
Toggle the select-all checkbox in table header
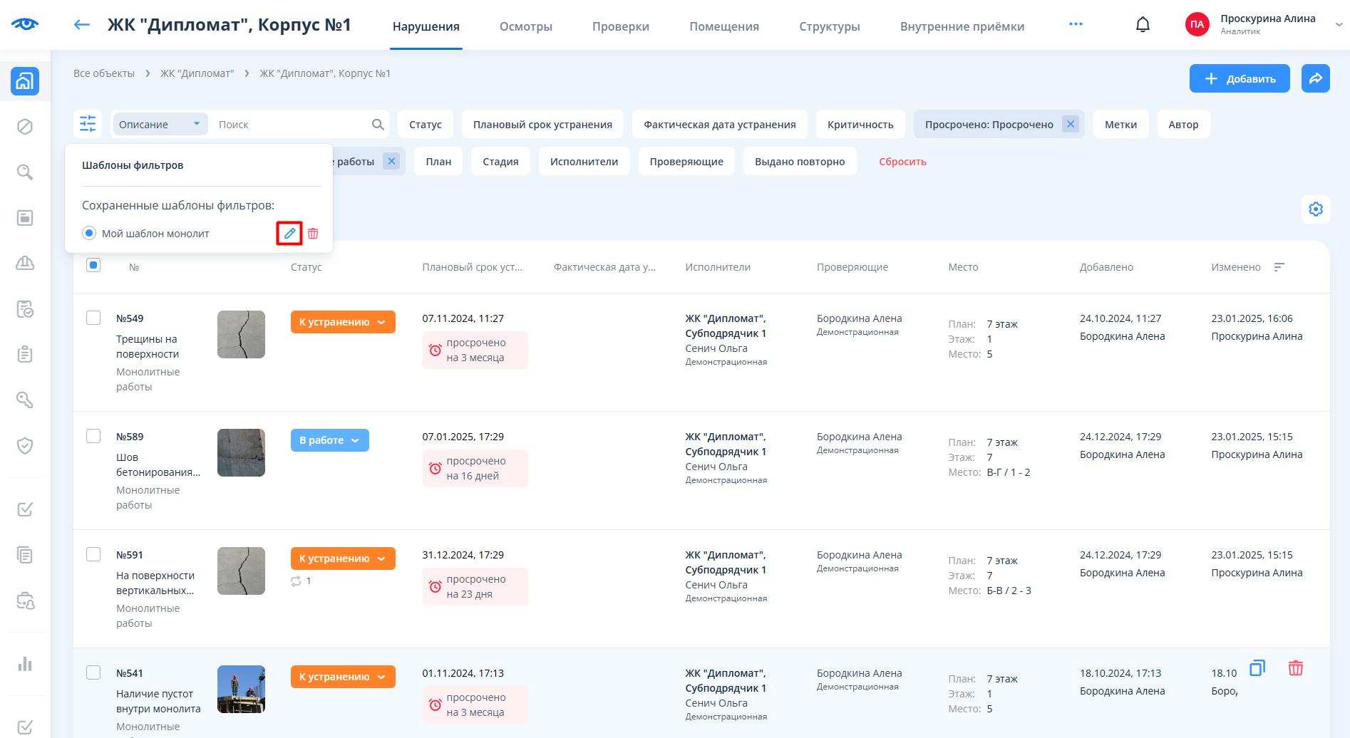[93, 266]
